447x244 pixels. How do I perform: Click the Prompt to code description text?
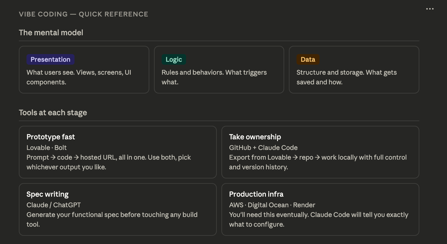(x=109, y=162)
